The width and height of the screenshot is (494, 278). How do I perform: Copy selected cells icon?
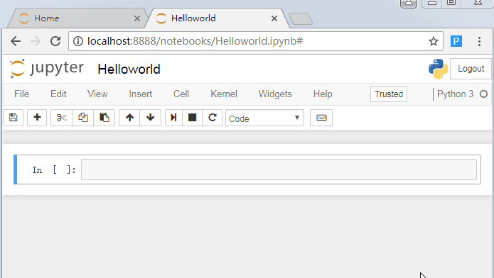click(x=83, y=118)
